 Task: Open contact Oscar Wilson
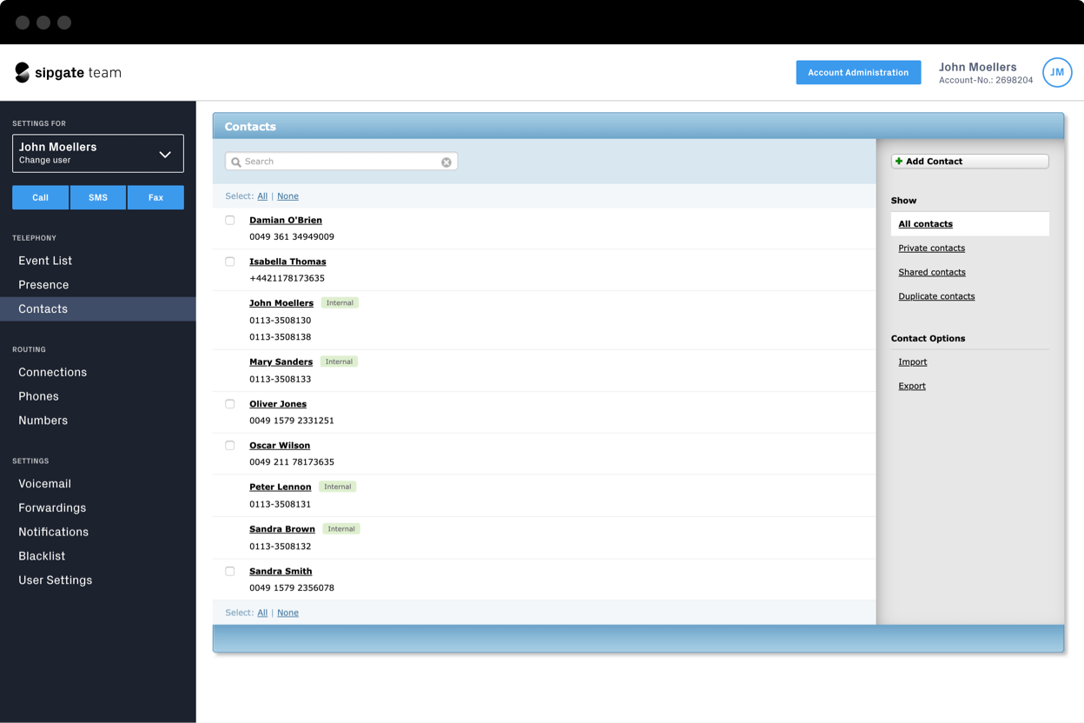click(280, 446)
